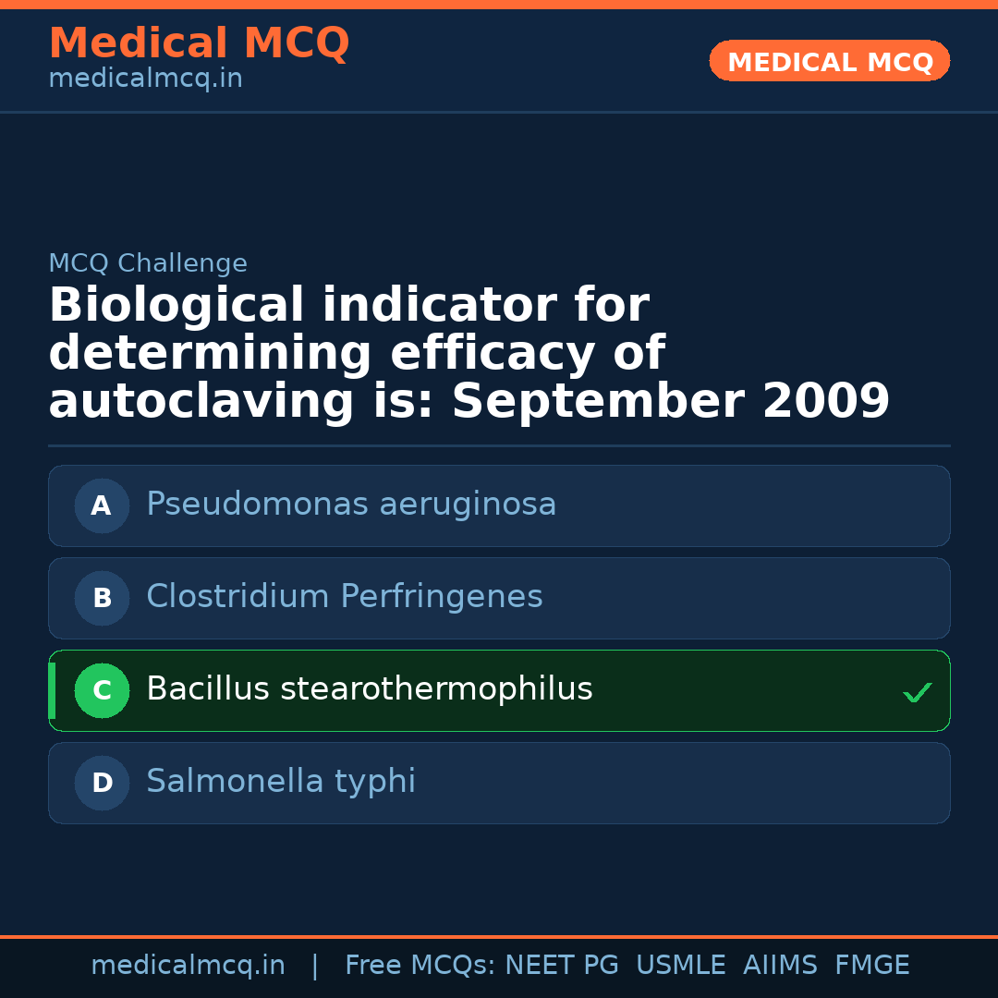Open medicalmcq.in link in footer

(x=188, y=966)
